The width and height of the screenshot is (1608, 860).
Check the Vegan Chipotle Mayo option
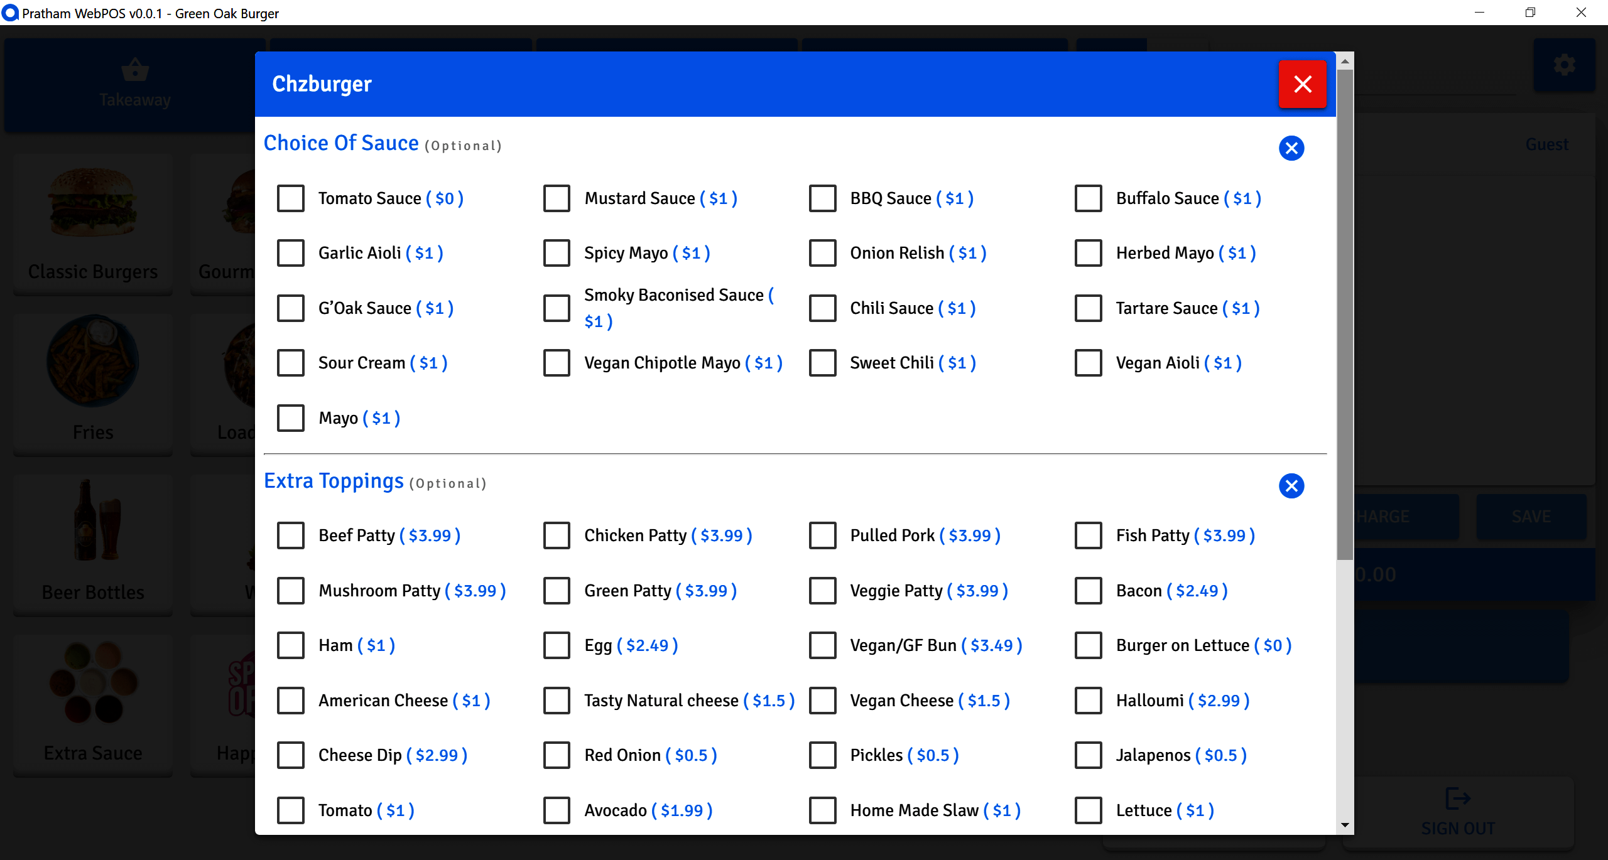556,362
